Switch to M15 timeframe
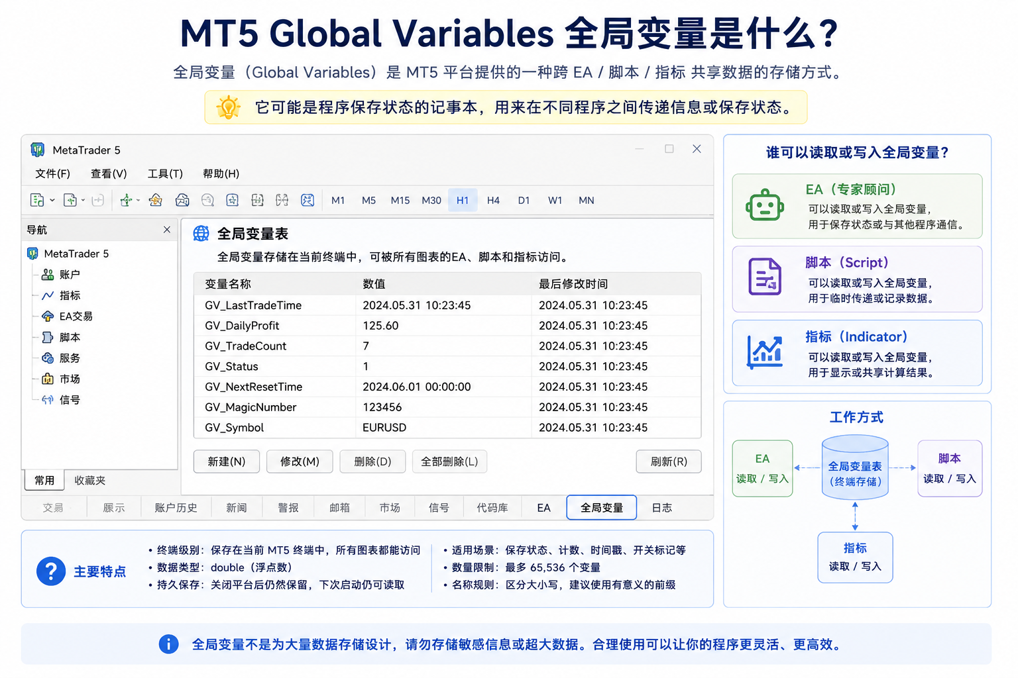The image size is (1018, 678). pyautogui.click(x=400, y=200)
